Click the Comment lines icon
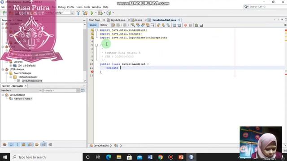 [x=196, y=25]
